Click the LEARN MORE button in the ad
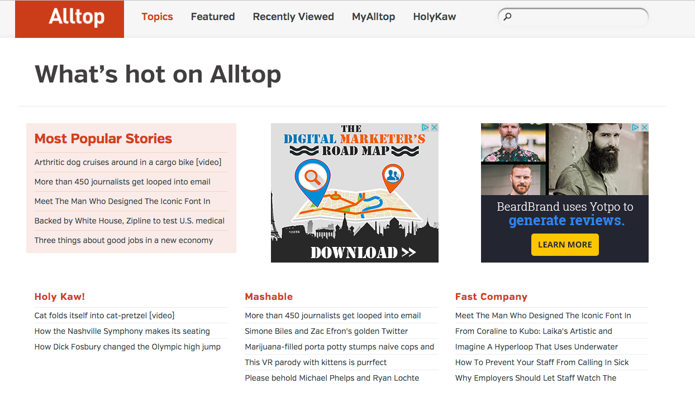Image resolution: width=695 pixels, height=398 pixels. pos(565,245)
